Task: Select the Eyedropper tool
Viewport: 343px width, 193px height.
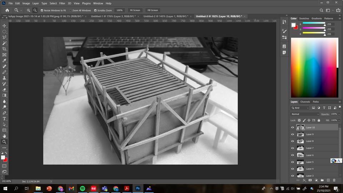Action: [x=4, y=61]
